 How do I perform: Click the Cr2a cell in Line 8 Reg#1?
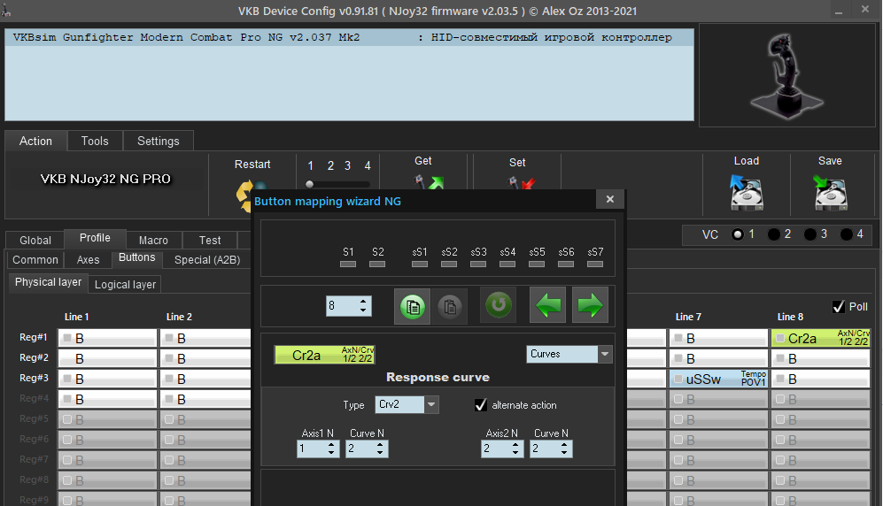(820, 338)
